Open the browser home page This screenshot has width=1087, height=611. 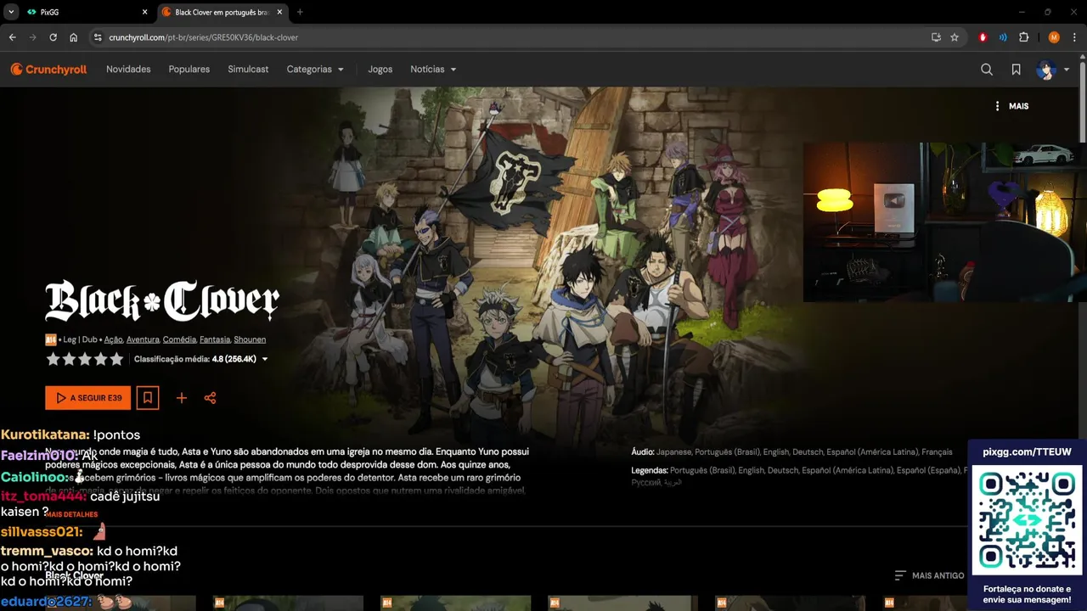(x=74, y=37)
